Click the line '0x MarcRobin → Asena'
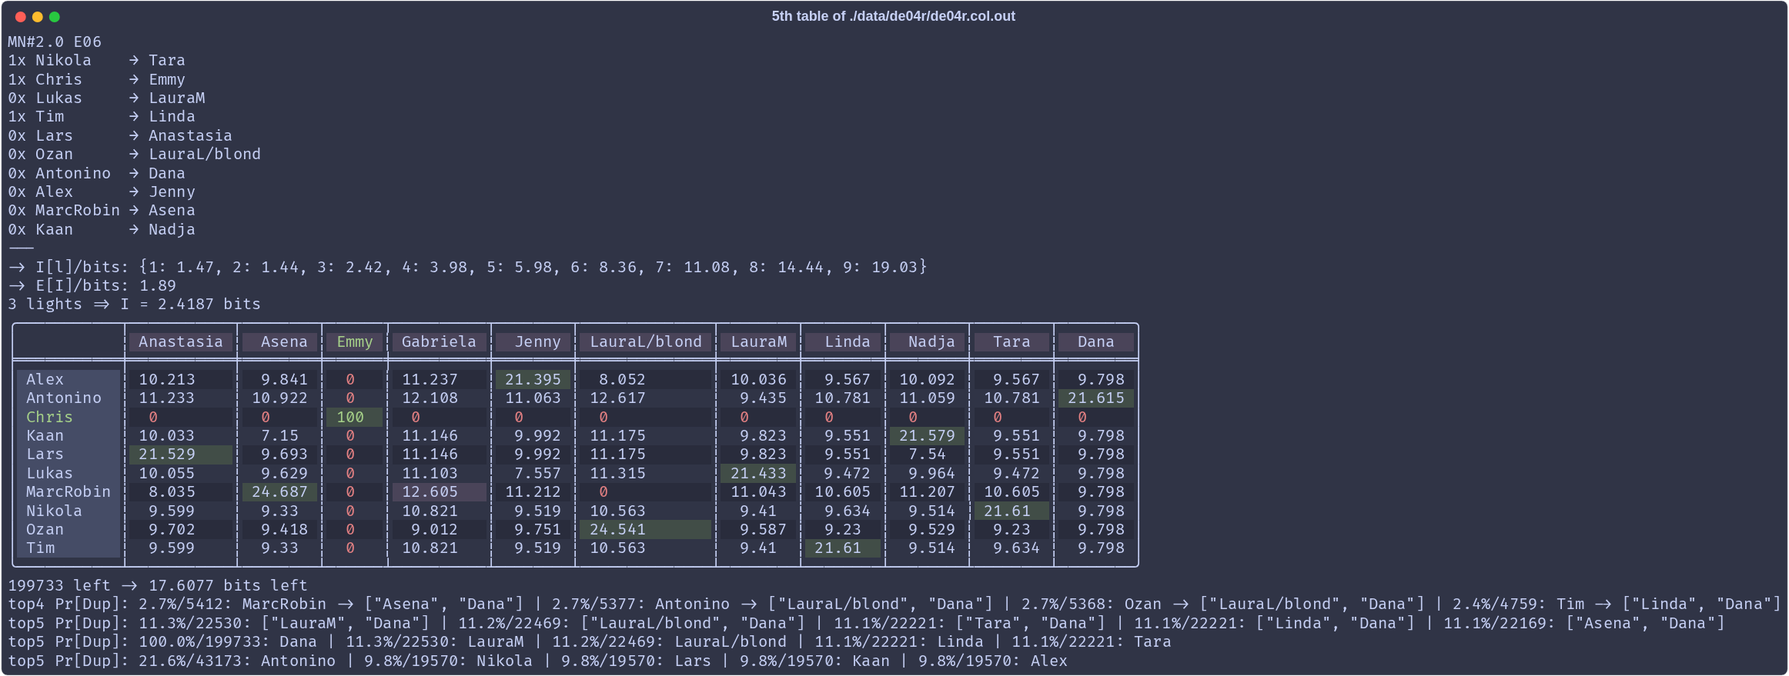1789x676 pixels. click(x=102, y=210)
